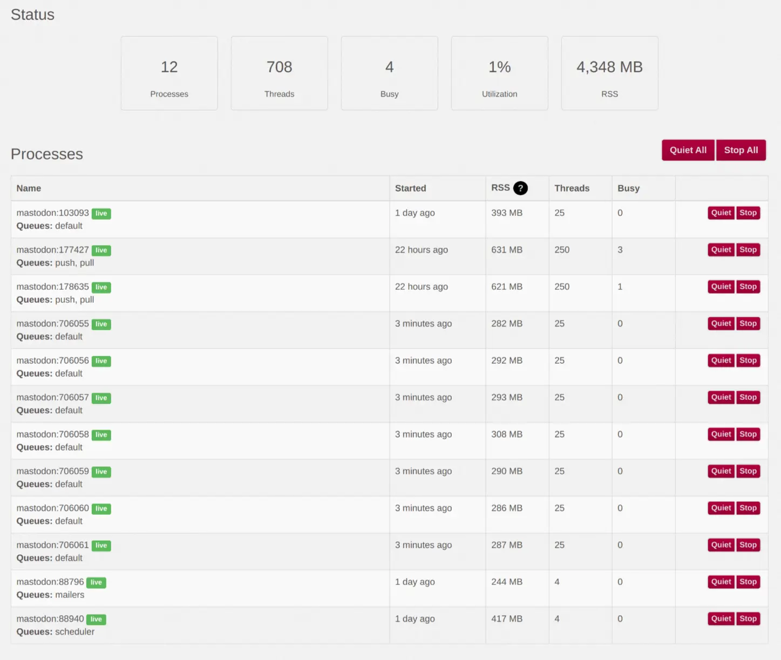The image size is (781, 660).
Task: Click the Busy status card
Action: tap(389, 73)
